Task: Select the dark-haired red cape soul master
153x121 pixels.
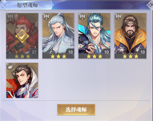Action: coord(22,80)
